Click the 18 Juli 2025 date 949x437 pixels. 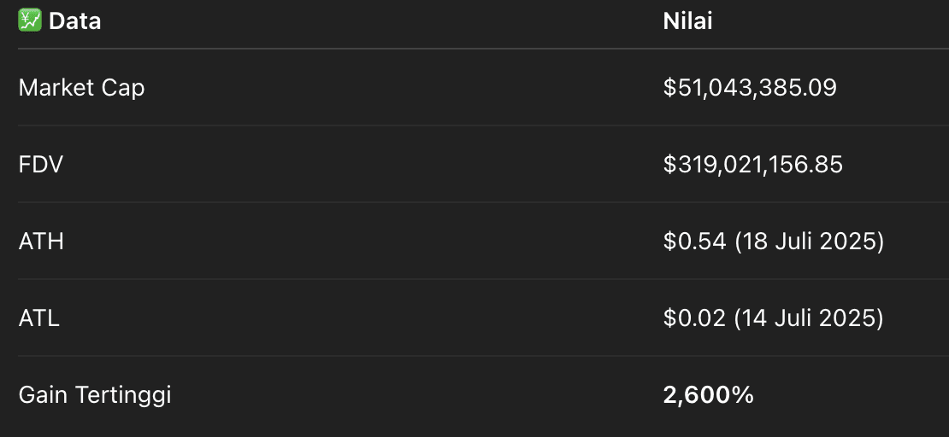pos(809,242)
